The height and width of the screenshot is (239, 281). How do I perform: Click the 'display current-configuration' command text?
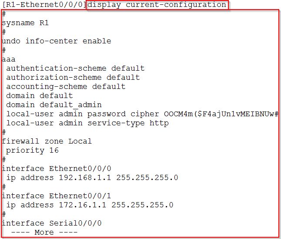(157, 5)
